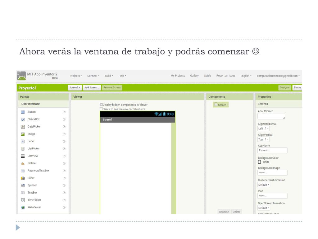Screen dimensions: 318x239
Task: Click the Delete component button
Action: pos(236,212)
